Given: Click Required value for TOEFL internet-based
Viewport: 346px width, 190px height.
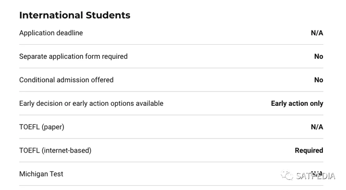Looking at the screenshot, I should pyautogui.click(x=309, y=151).
